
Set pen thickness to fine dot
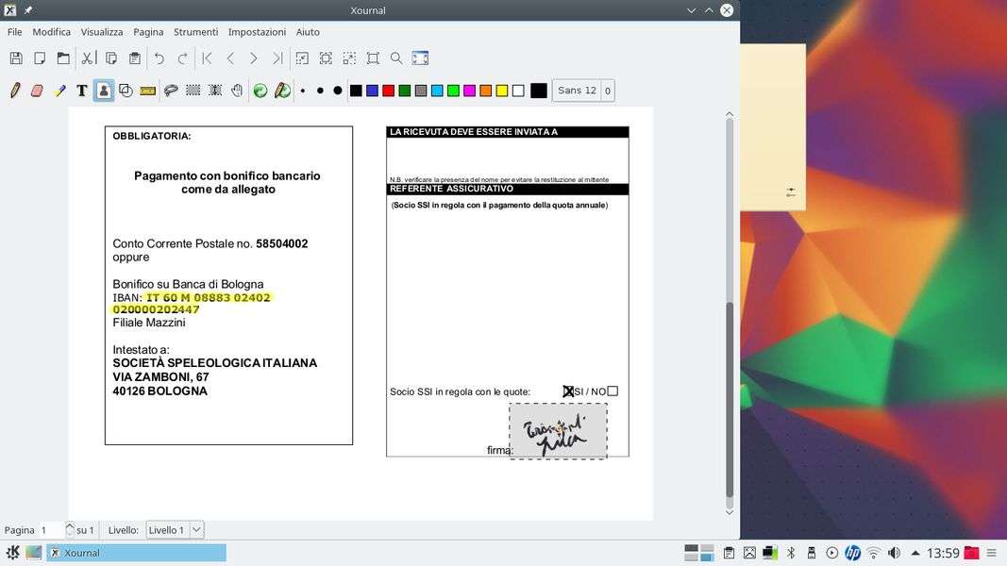tap(303, 91)
